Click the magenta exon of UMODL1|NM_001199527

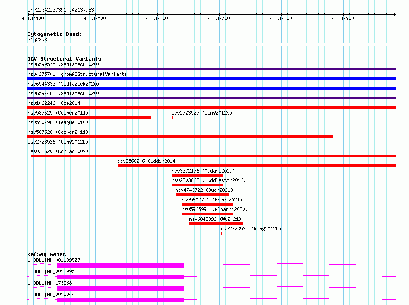[120, 265]
